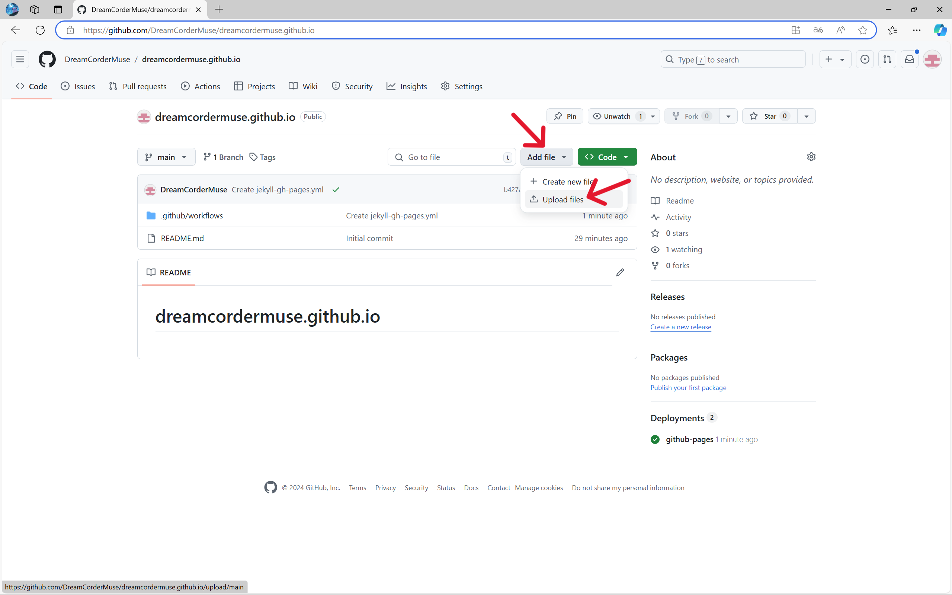Open the browser workspaces icon

coord(35,9)
